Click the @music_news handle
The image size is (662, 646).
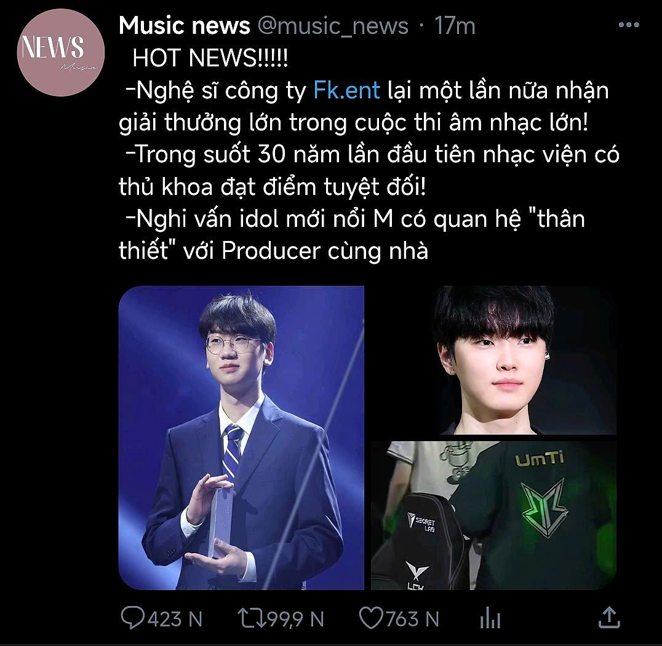click(x=333, y=26)
